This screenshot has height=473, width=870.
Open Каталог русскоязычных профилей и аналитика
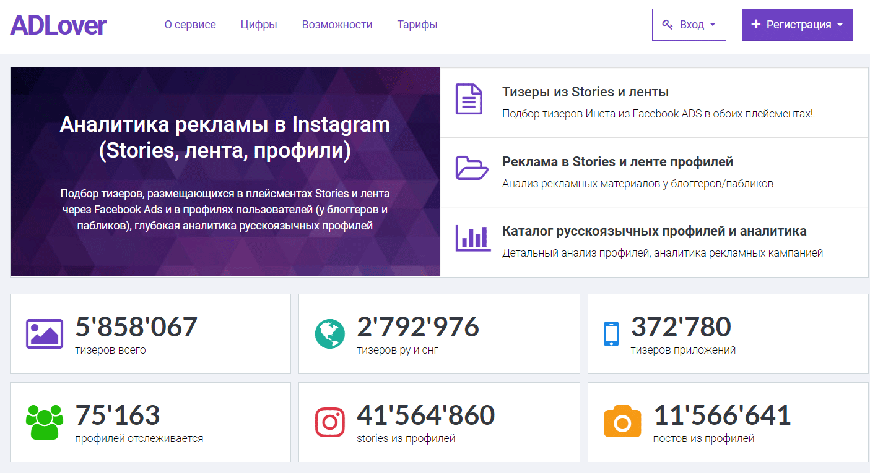point(654,231)
